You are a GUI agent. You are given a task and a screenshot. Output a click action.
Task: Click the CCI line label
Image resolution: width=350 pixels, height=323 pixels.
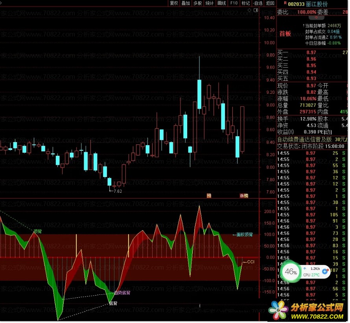[251, 262]
